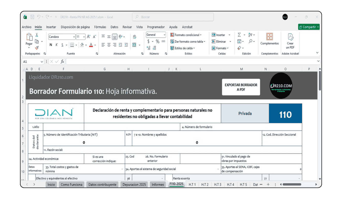Image resolution: width=342 pixels, height=199 pixels.
Task: Open the Color de fuente swatch arrow
Action: pos(95,45)
